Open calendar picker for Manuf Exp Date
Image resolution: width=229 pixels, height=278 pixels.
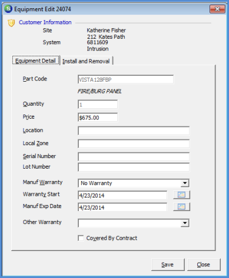[181, 207]
